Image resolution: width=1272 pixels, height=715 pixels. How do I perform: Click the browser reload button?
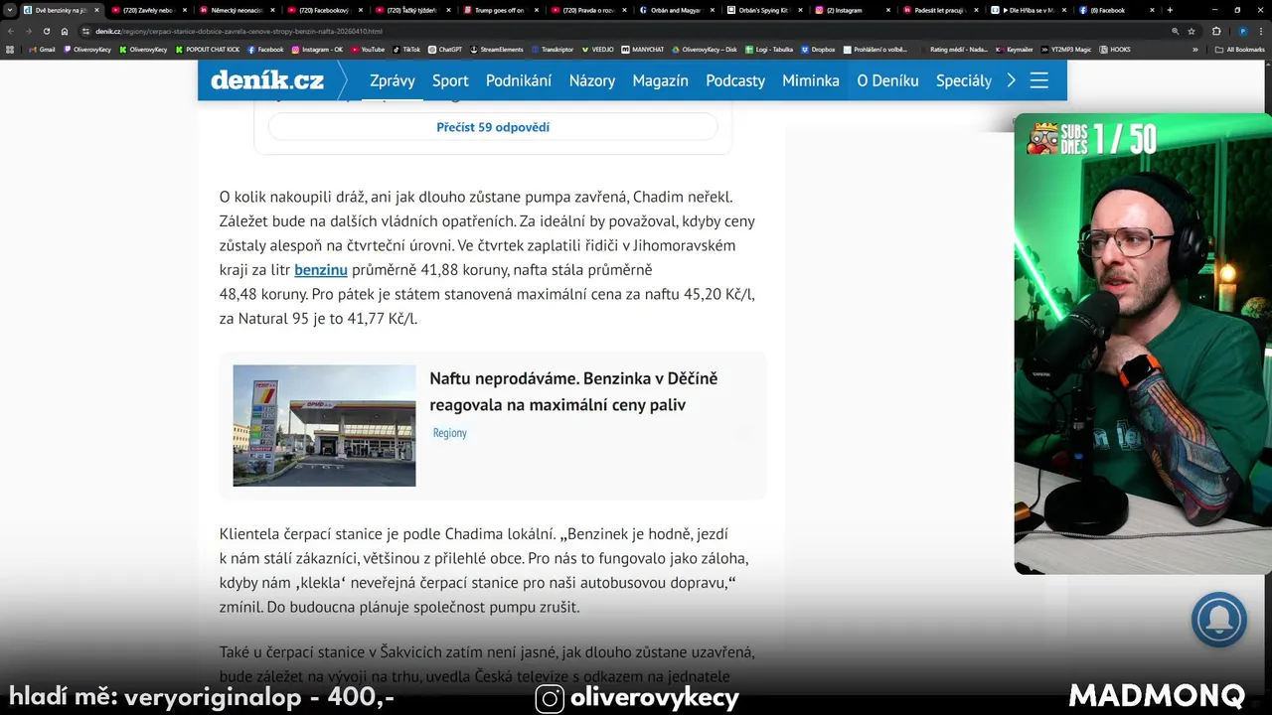pyautogui.click(x=47, y=31)
